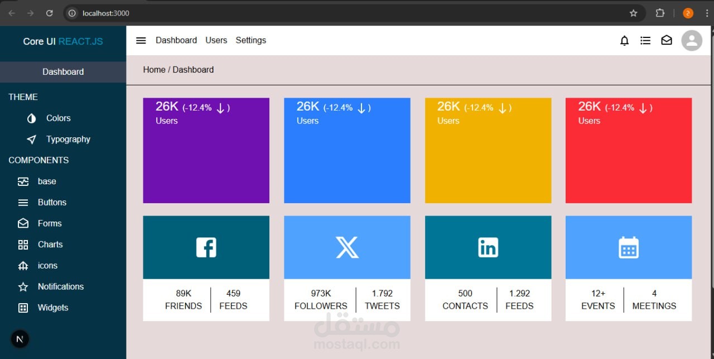Open the user profile avatar dropdown
The image size is (714, 359).
tap(692, 40)
